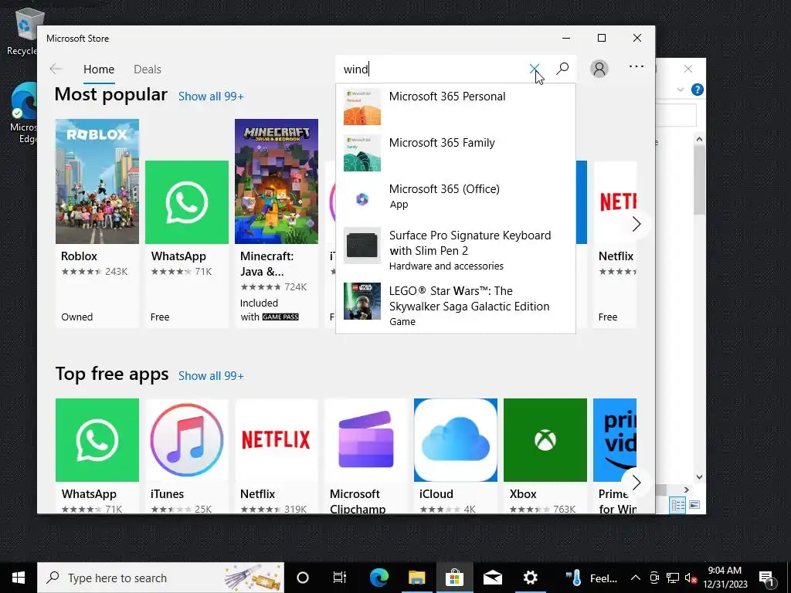Viewport: 791px width, 593px height.
Task: Open WhatsApp icon in Top free apps
Action: [x=97, y=439]
